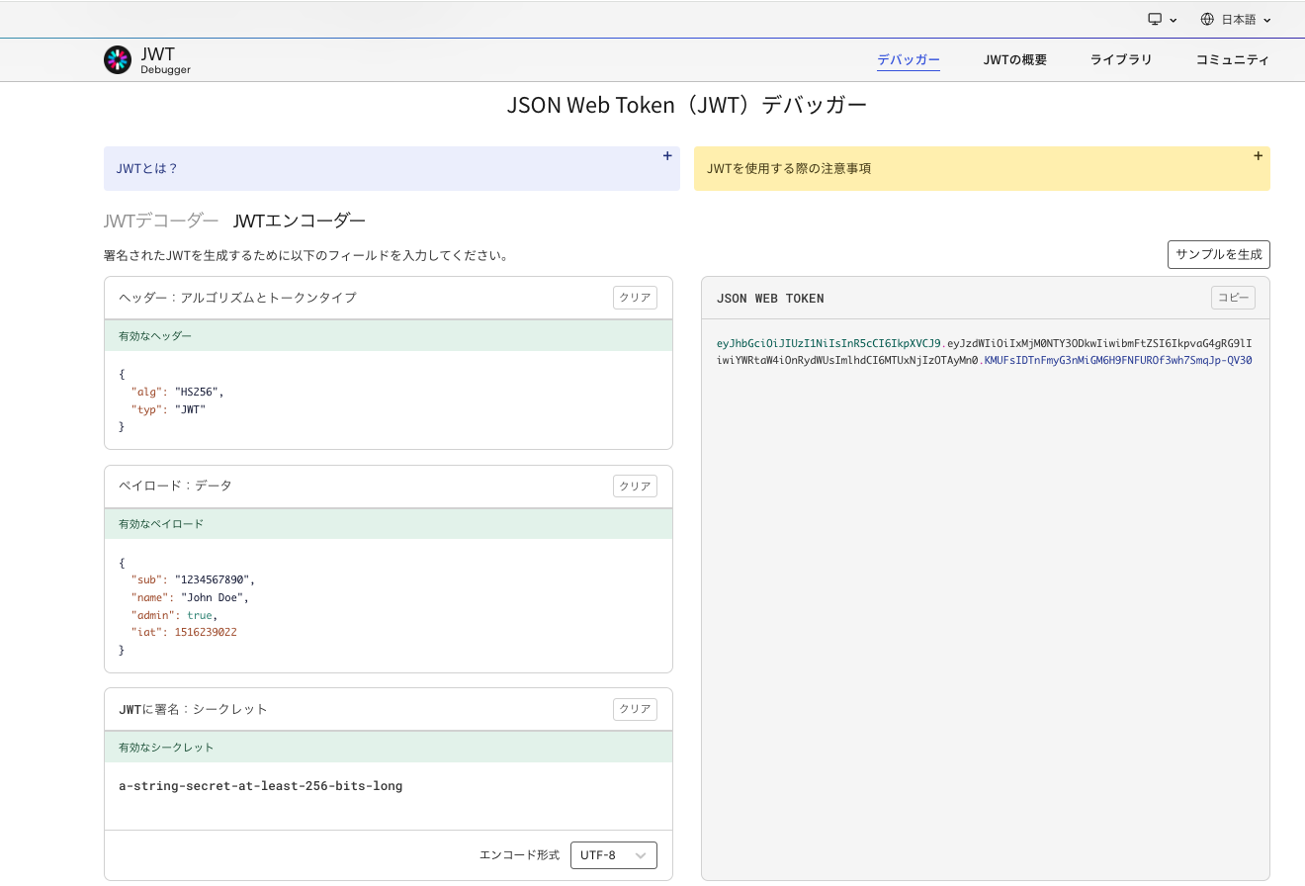Open the JWTの概要 nav item
This screenshot has height=886, width=1305.
[1014, 60]
